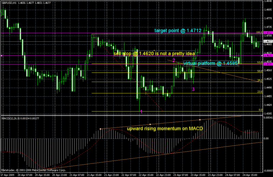Click the 1.4560 price axis value

(268, 70)
